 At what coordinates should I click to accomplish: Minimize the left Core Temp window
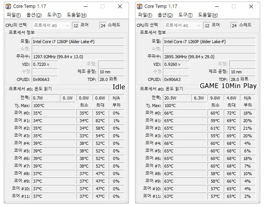(86, 6)
